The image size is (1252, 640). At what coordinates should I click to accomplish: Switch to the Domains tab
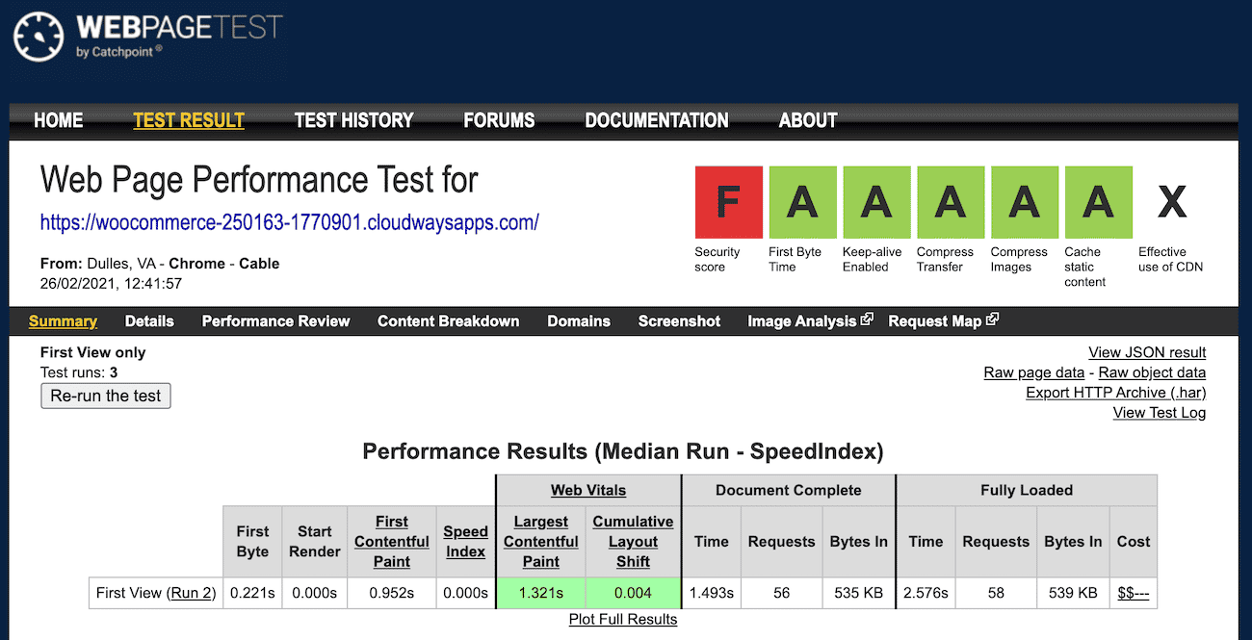[x=579, y=321]
